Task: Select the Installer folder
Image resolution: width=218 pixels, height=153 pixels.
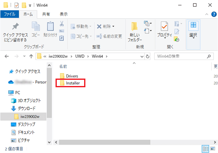Action: pyautogui.click(x=70, y=83)
